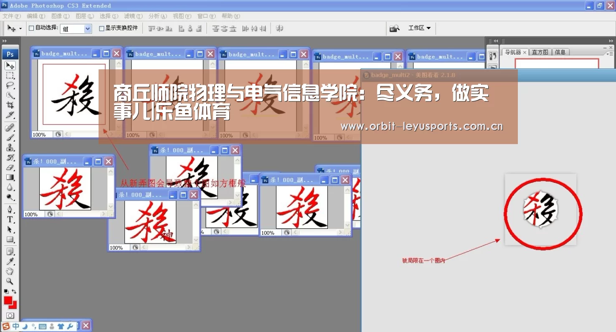Toggle the IME 中 Chinese mode
This screenshot has height=332, width=616.
(x=16, y=326)
